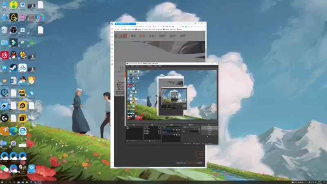The width and height of the screenshot is (327, 184).
Task: Click the OBS 开始推流 button
Action: point(209,127)
